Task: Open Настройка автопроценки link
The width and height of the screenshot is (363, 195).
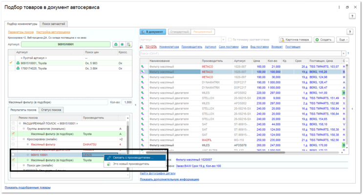Action: point(53,32)
